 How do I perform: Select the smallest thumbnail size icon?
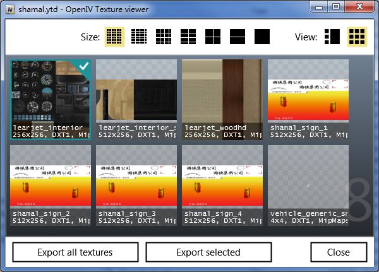pos(114,37)
